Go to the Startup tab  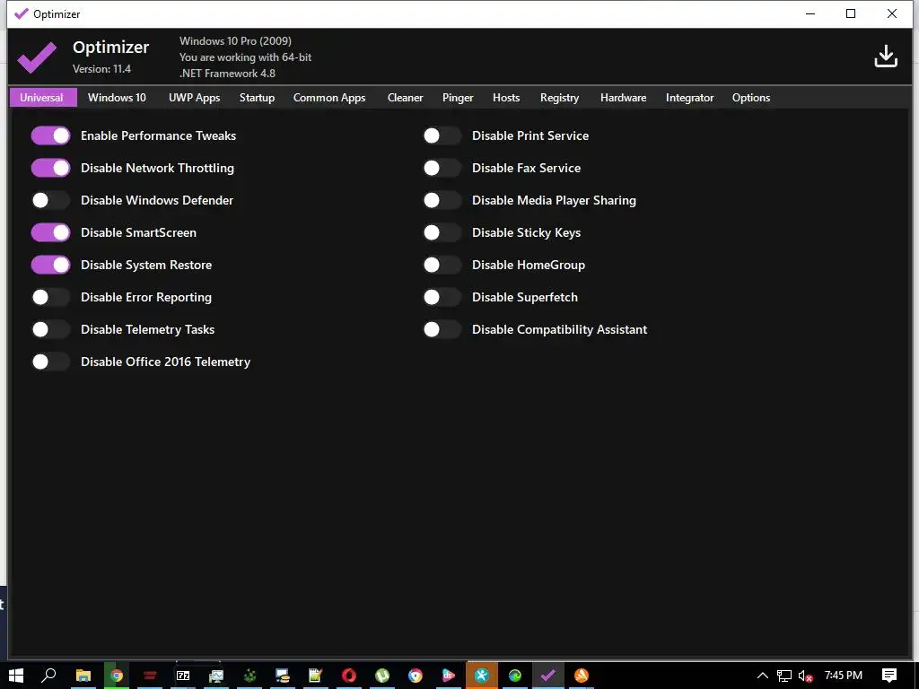click(x=257, y=97)
